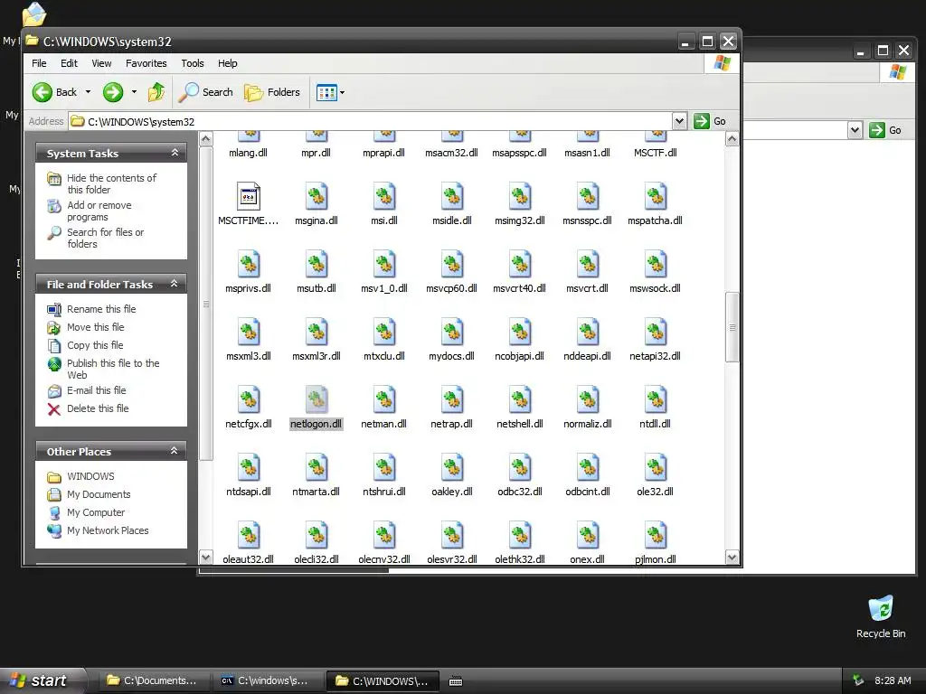926x694 pixels.
Task: Select ole32.dll file icon
Action: coord(655,468)
